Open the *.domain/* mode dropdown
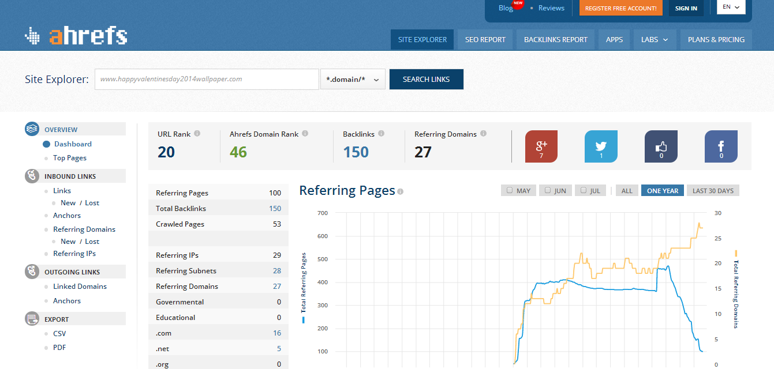 (x=353, y=80)
